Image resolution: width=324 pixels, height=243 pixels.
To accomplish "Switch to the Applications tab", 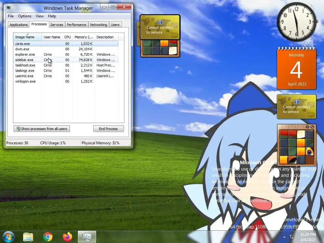I will tap(19, 25).
